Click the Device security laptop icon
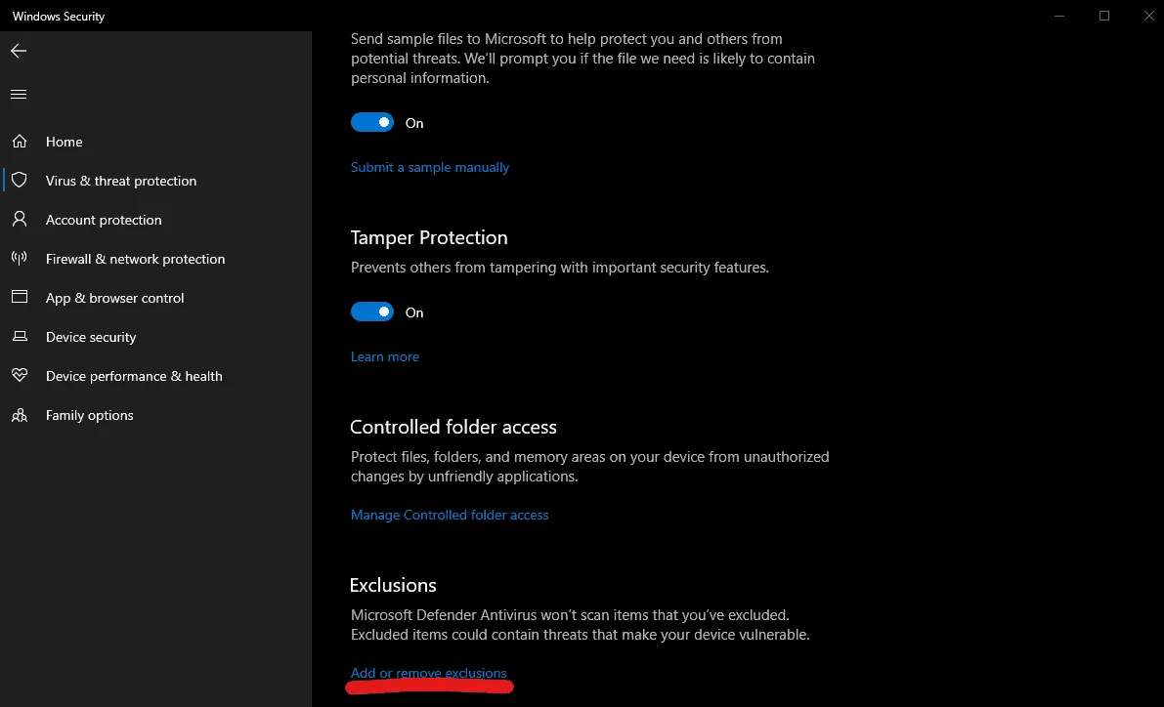This screenshot has height=707, width=1164. tap(20, 336)
